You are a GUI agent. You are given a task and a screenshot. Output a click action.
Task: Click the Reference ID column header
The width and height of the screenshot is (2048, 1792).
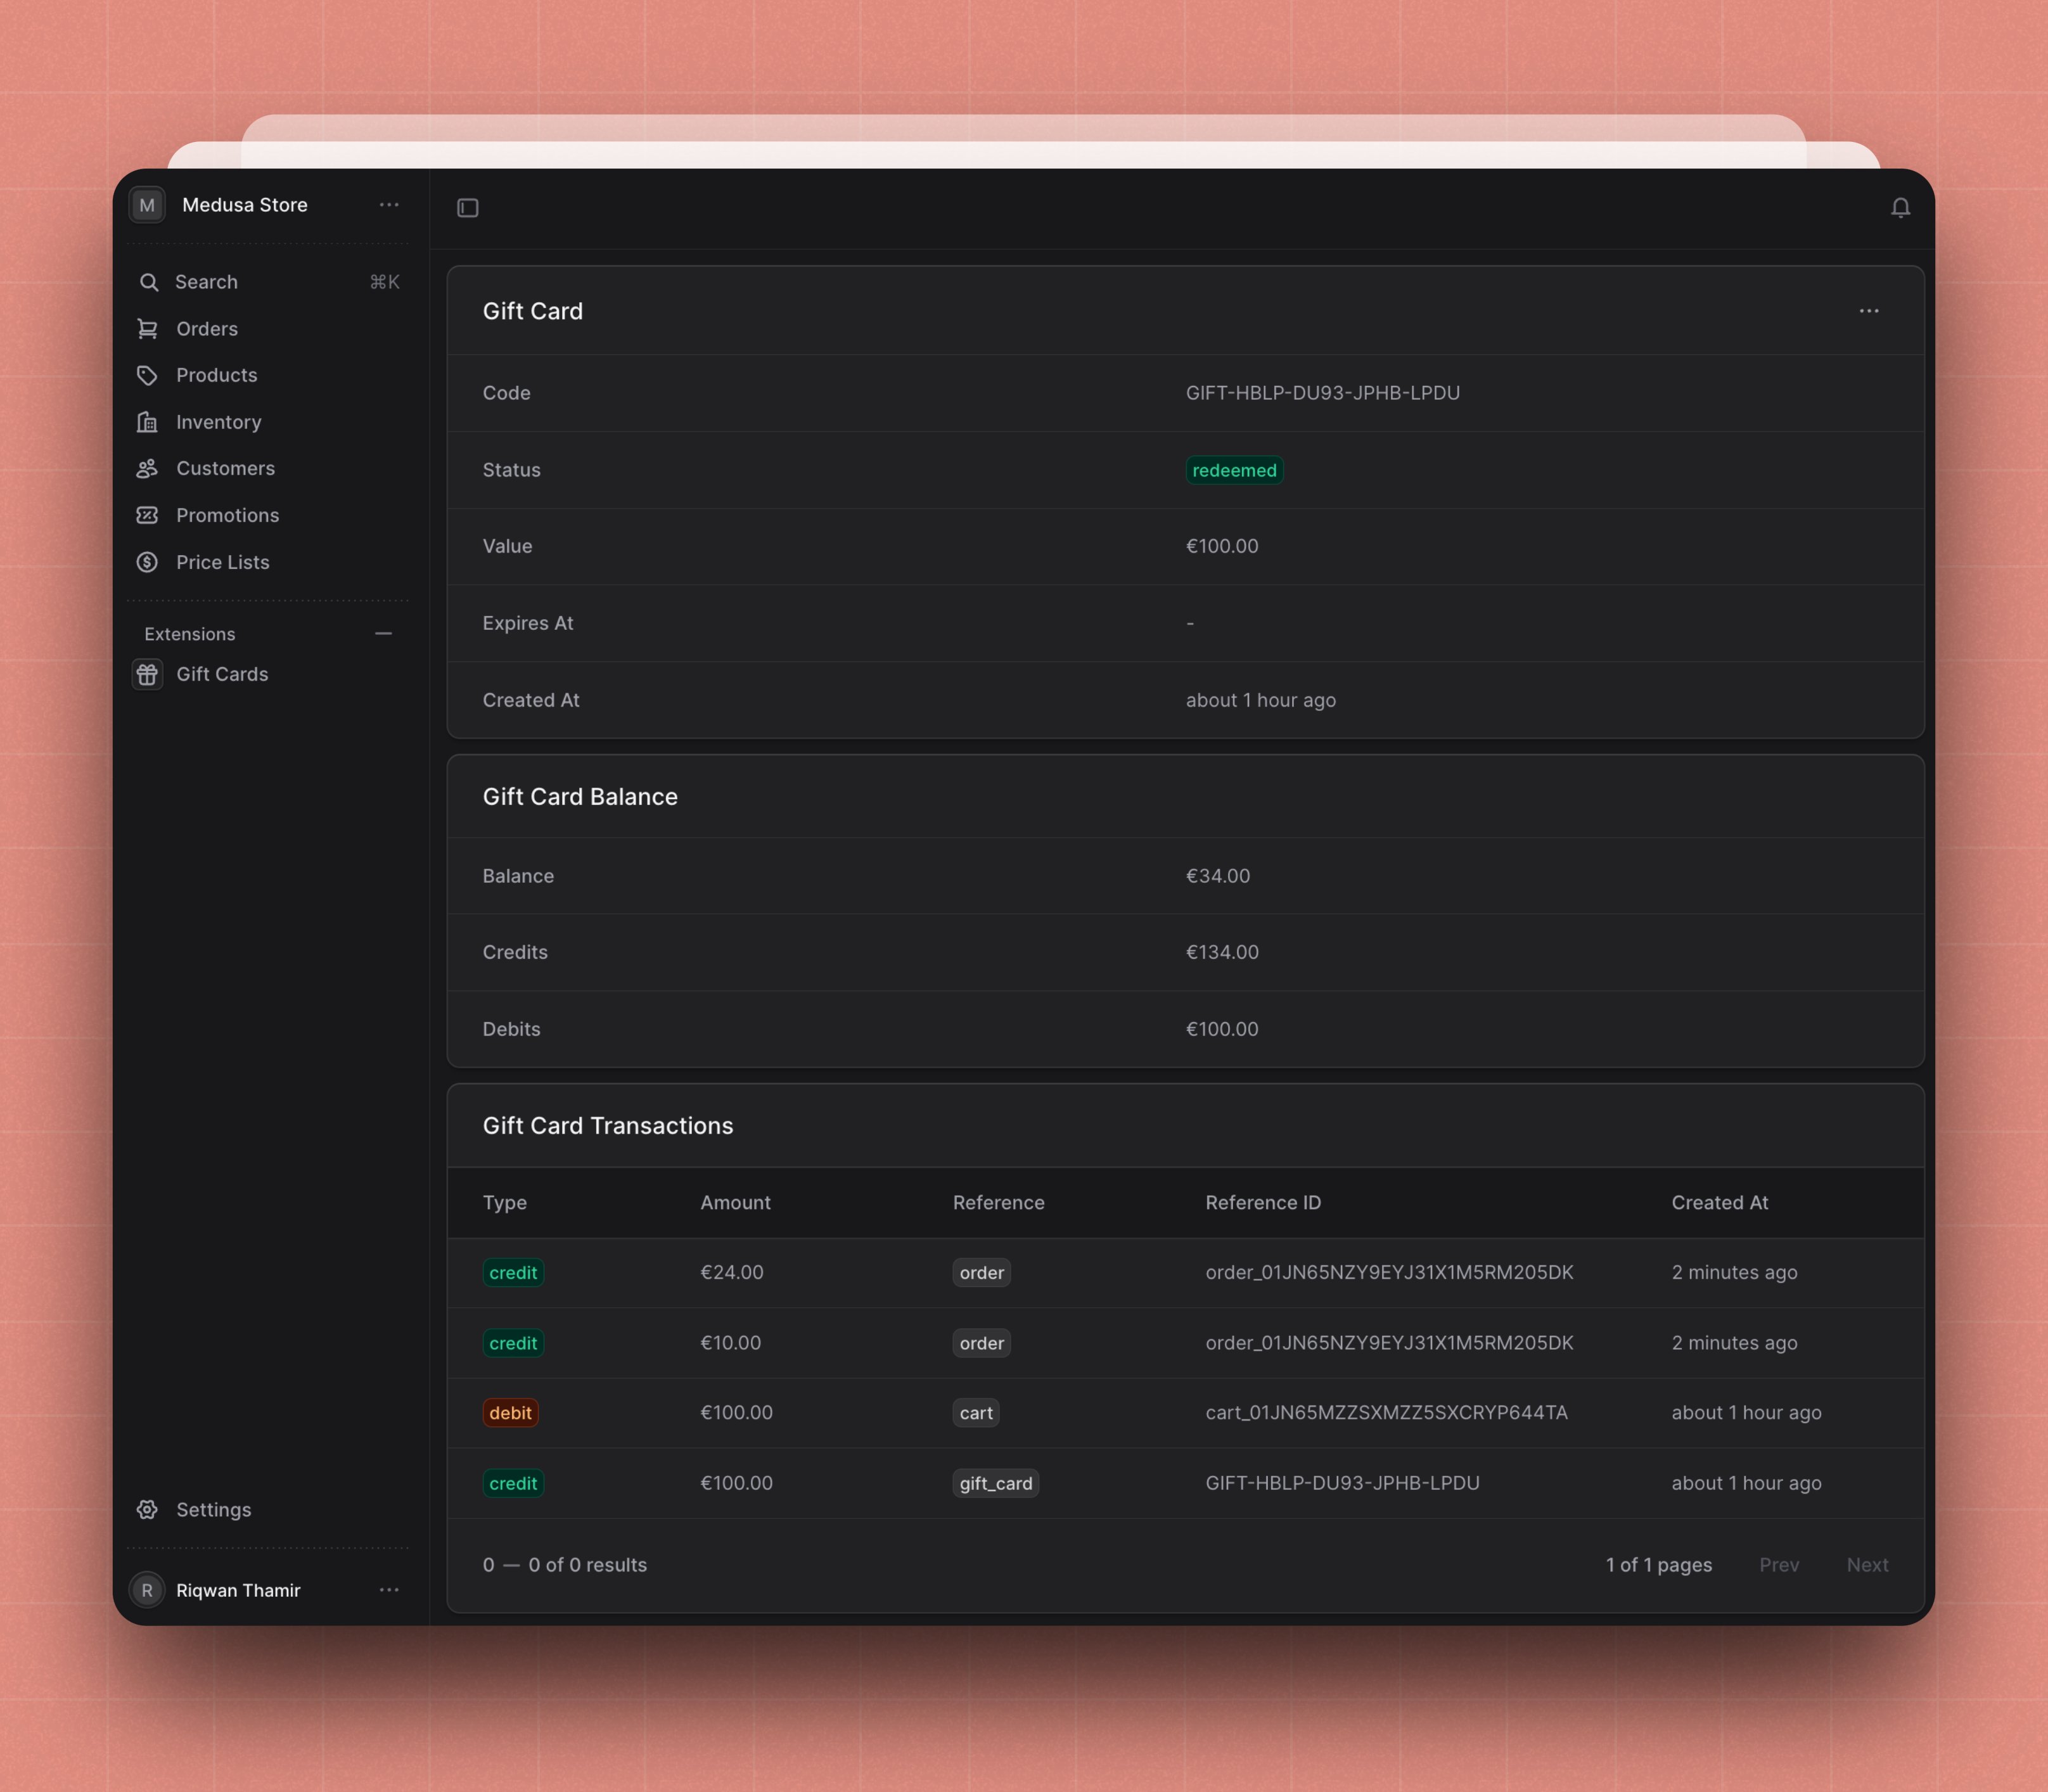[1263, 1203]
